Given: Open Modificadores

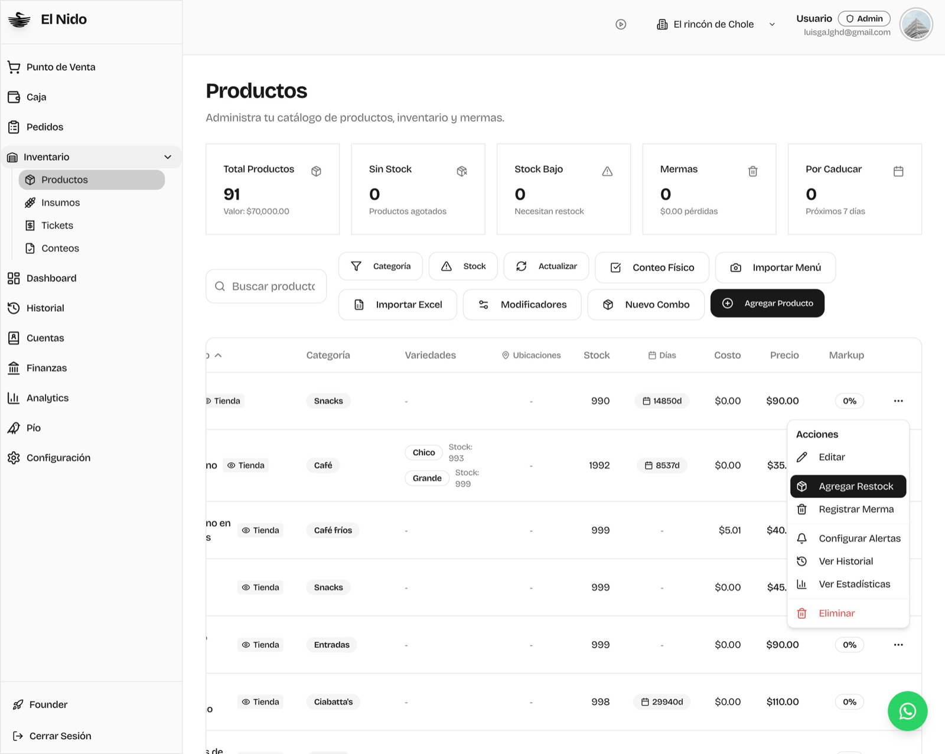Looking at the screenshot, I should pyautogui.click(x=522, y=305).
